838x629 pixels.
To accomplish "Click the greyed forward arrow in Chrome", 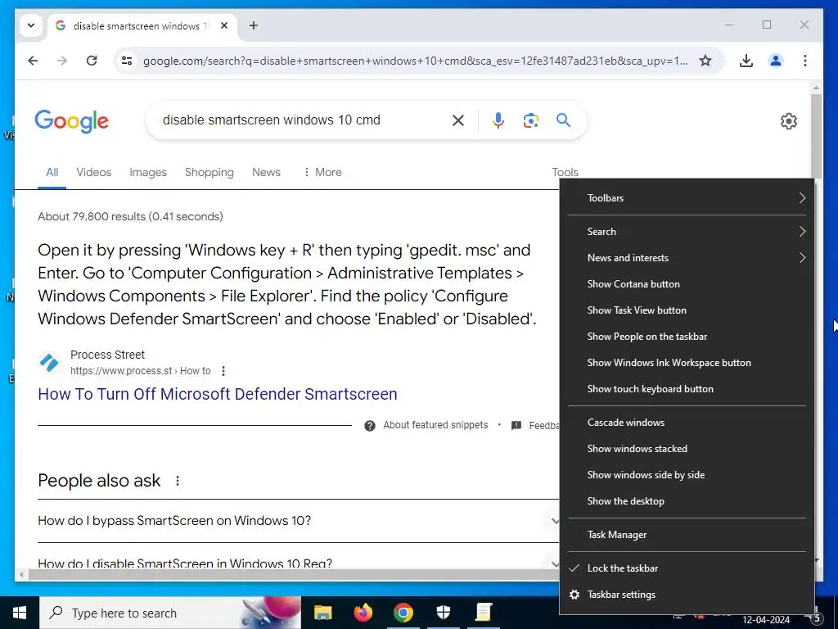I will click(x=62, y=61).
